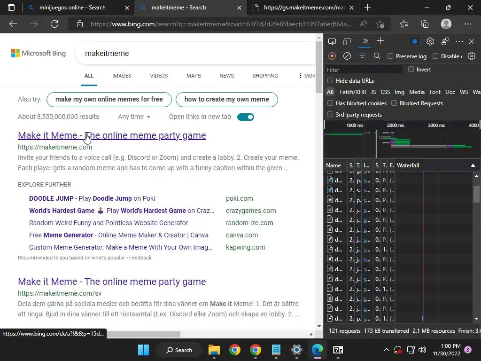
Task: Close the DevTools panel
Action: click(472, 41)
